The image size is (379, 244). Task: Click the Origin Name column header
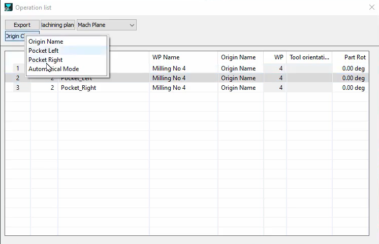(x=240, y=57)
